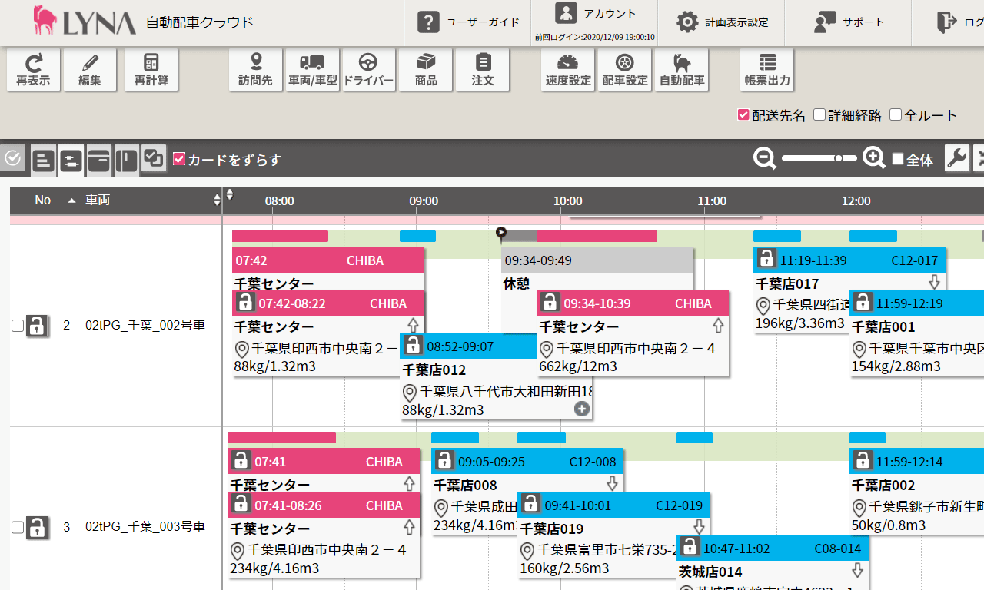Adjust the timeline zoom slider
The height and width of the screenshot is (590, 984).
coord(819,158)
